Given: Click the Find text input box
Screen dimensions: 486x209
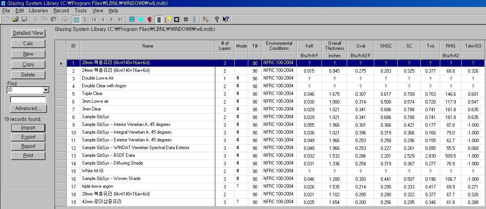Looking at the screenshot, I should tap(28, 100).
